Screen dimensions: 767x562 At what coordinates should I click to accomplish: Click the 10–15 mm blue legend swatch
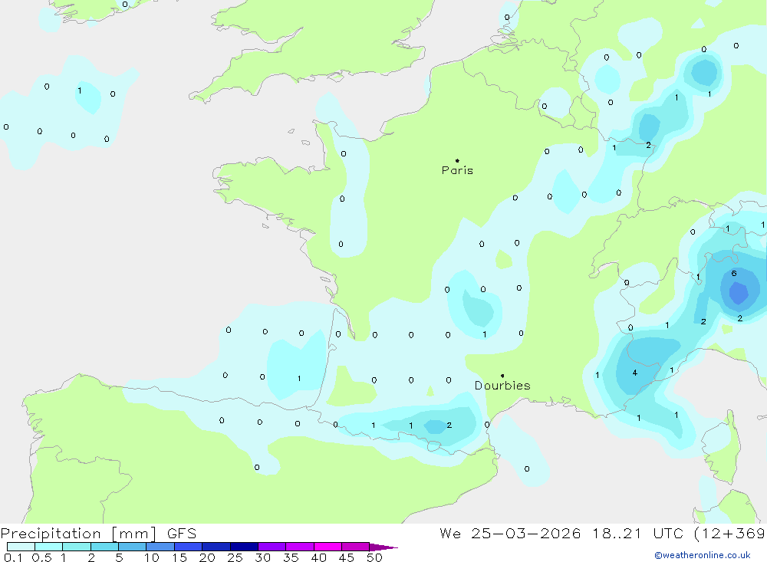(x=160, y=547)
